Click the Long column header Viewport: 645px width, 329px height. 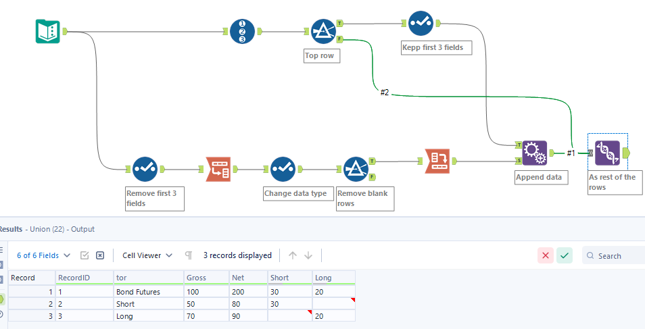pyautogui.click(x=334, y=278)
